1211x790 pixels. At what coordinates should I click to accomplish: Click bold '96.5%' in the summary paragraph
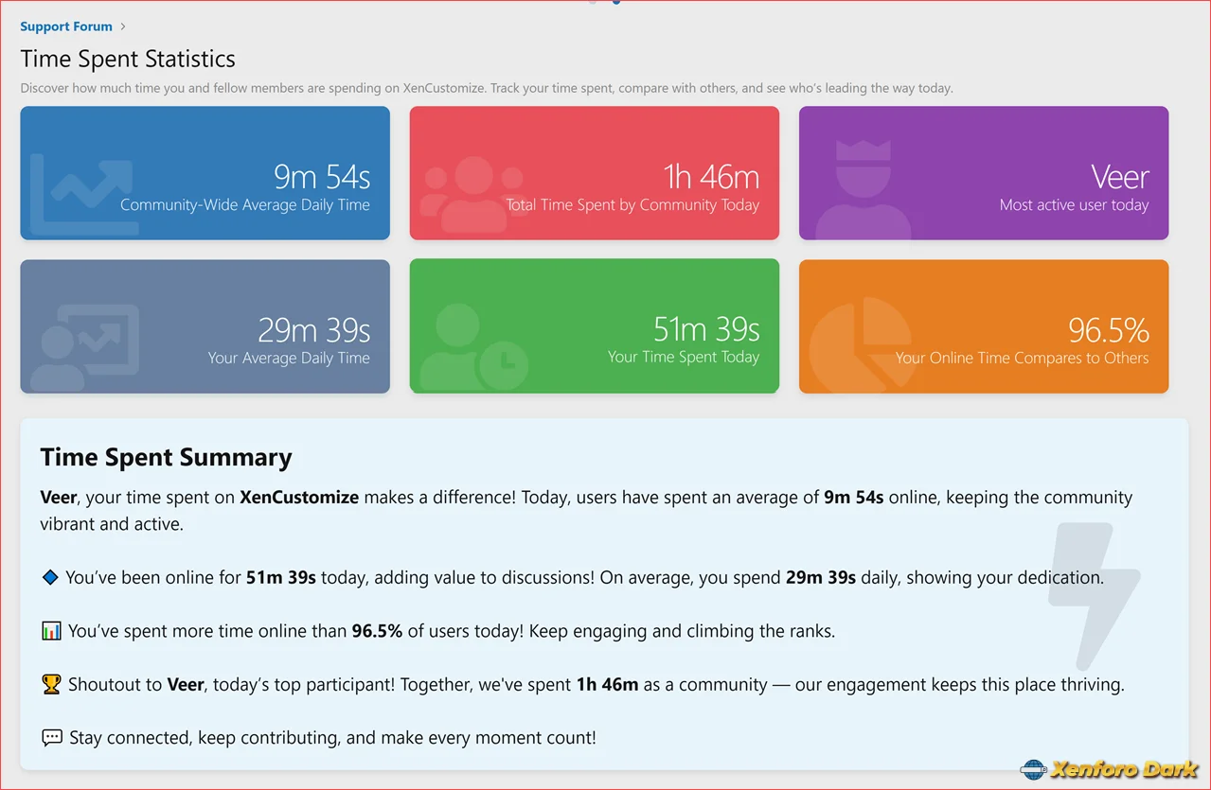tap(377, 631)
